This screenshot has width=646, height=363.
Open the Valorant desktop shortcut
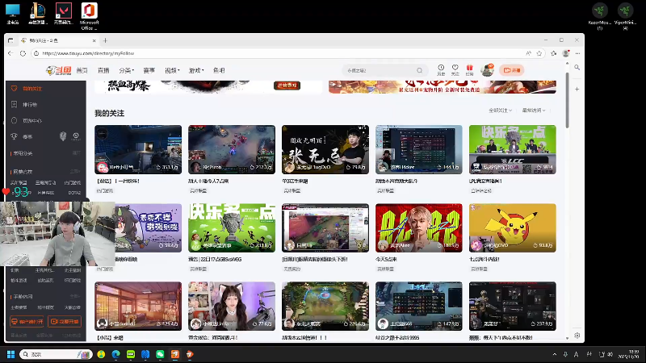coord(64,14)
